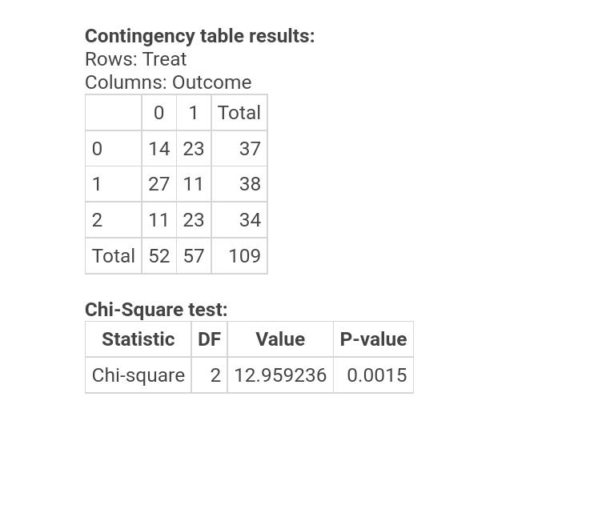
Task: Click the DF column header
Action: [209, 339]
